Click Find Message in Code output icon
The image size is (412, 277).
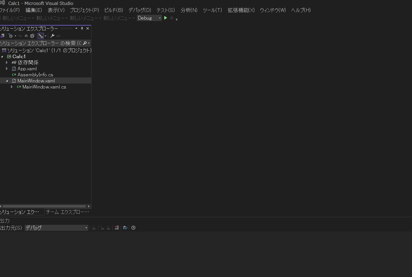coord(94,228)
